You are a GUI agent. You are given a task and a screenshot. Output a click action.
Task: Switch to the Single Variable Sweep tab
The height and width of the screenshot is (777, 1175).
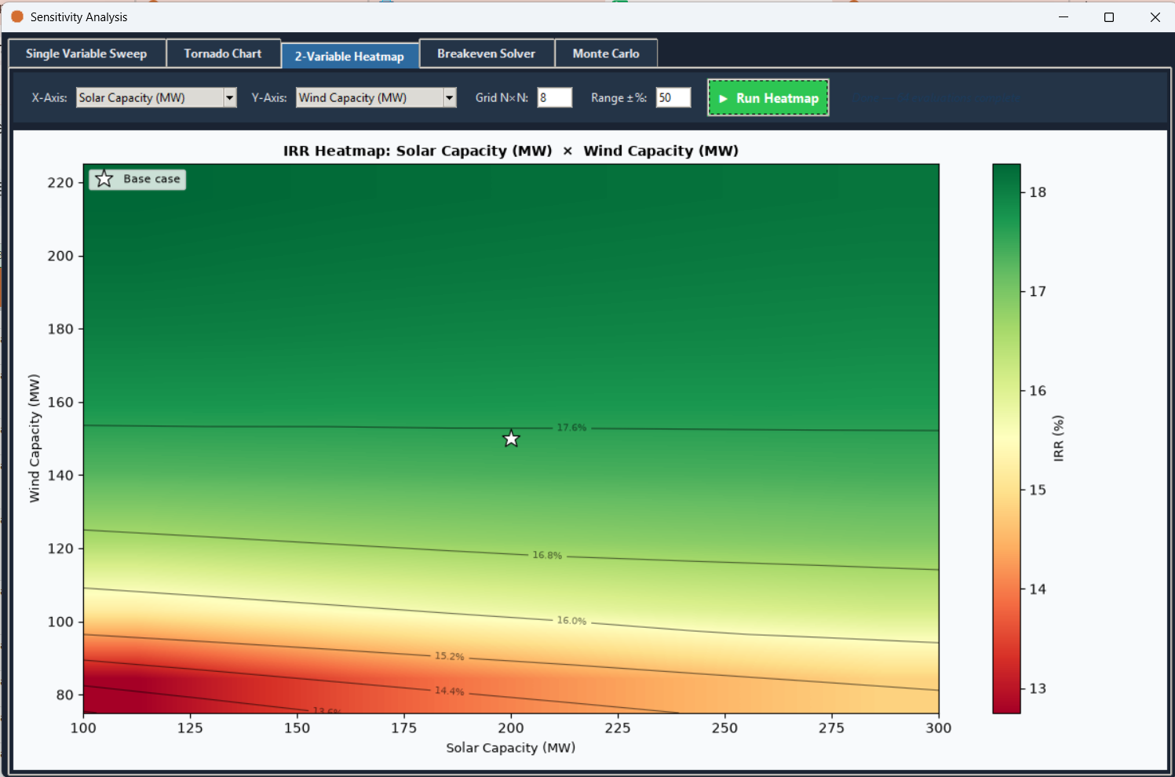click(86, 53)
